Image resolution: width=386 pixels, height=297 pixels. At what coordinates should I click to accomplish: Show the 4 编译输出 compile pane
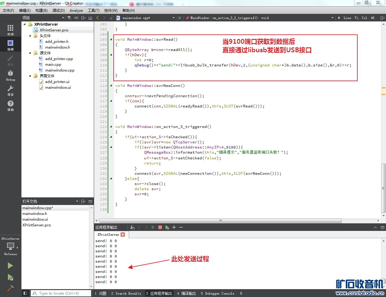pyautogui.click(x=187, y=293)
